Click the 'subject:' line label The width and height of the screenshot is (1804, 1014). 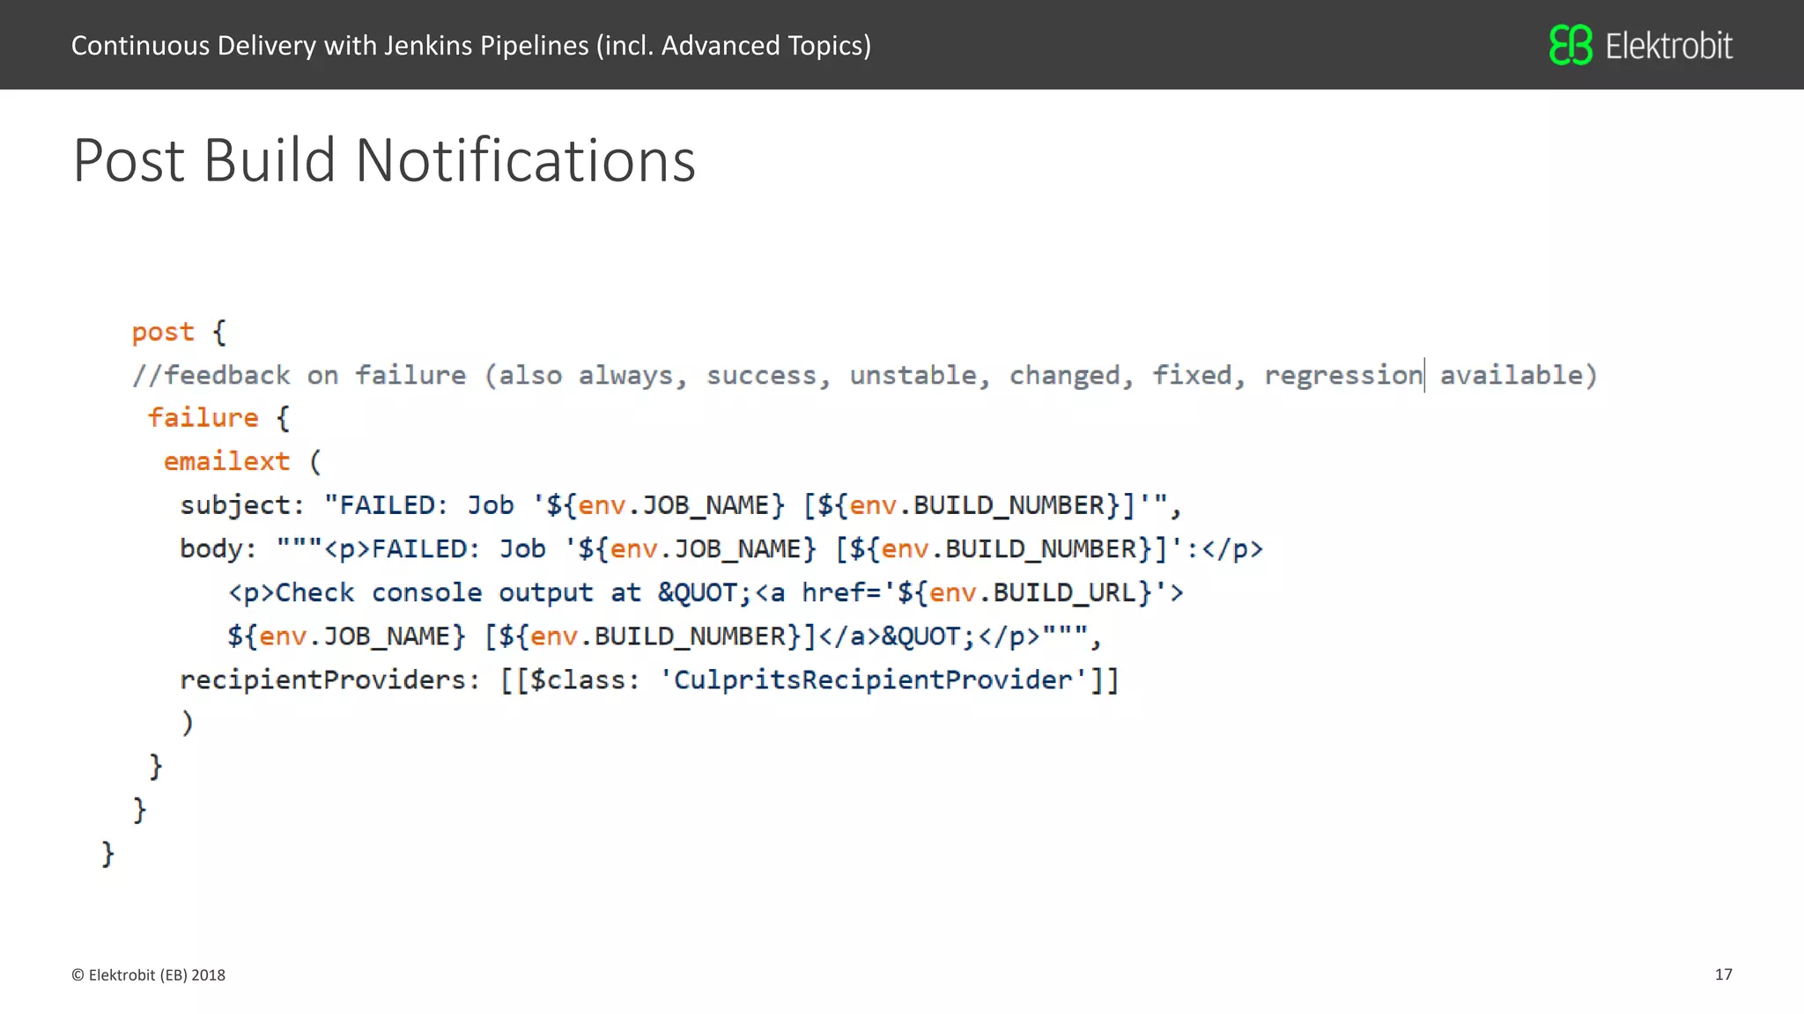tap(241, 504)
